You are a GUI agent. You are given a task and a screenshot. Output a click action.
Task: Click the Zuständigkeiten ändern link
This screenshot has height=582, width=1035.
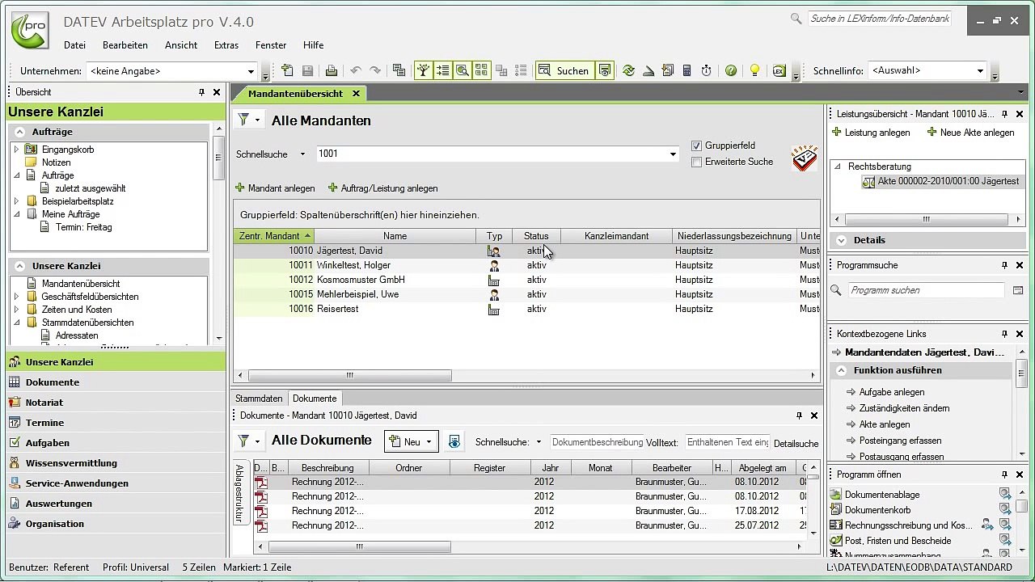click(x=904, y=408)
